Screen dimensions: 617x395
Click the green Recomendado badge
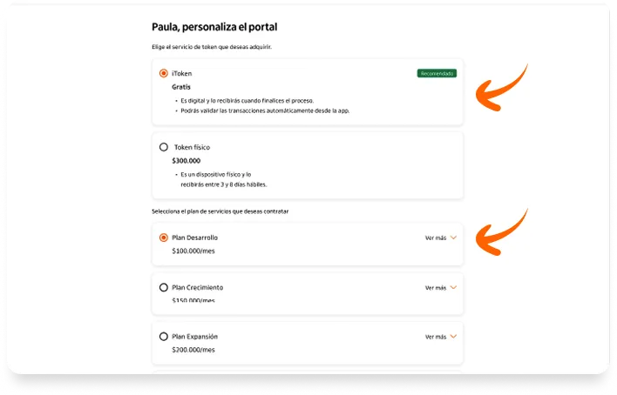(x=437, y=73)
